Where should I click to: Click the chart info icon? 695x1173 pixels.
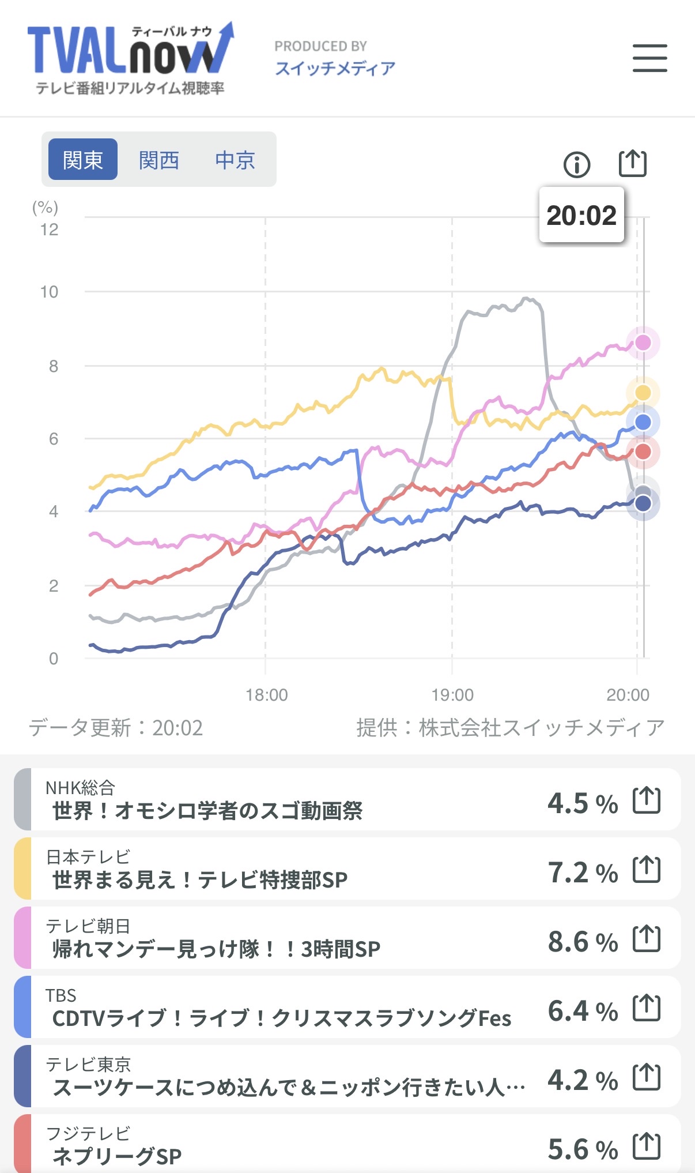(x=576, y=165)
